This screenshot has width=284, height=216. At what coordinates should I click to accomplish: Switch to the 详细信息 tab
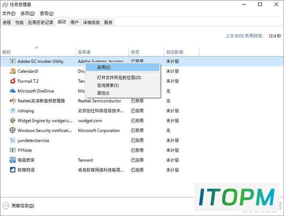pyautogui.click(x=91, y=22)
